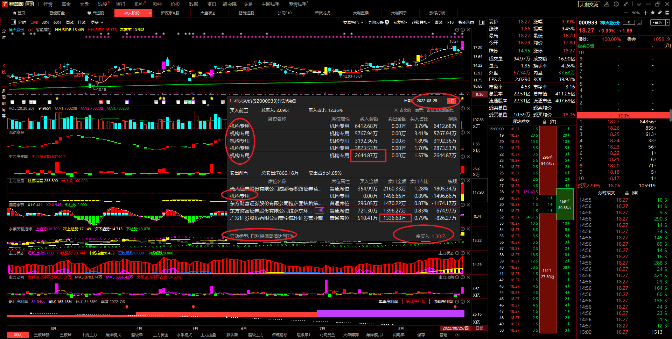Click the lock icon beside 分时成交
672x339 pixels.
pos(627,193)
